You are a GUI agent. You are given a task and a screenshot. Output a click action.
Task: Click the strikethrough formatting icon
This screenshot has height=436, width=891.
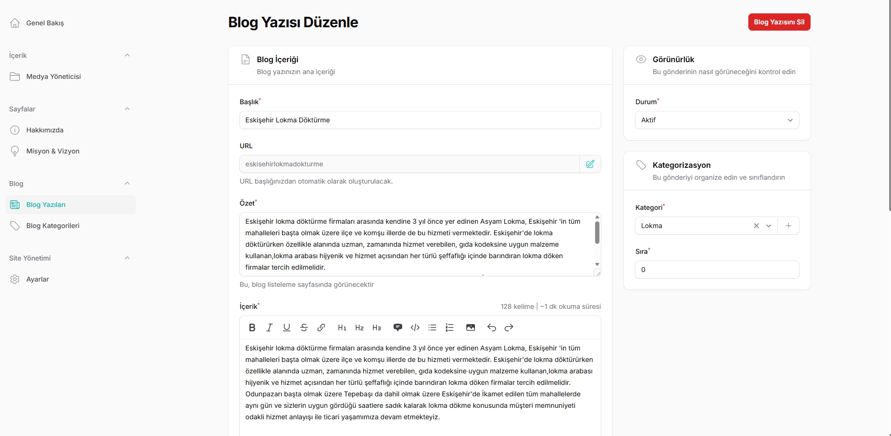304,327
